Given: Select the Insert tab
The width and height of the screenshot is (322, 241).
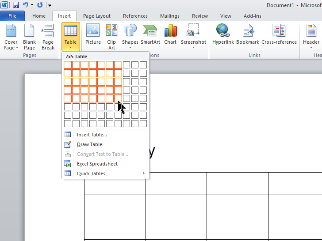Looking at the screenshot, I should coord(64,16).
